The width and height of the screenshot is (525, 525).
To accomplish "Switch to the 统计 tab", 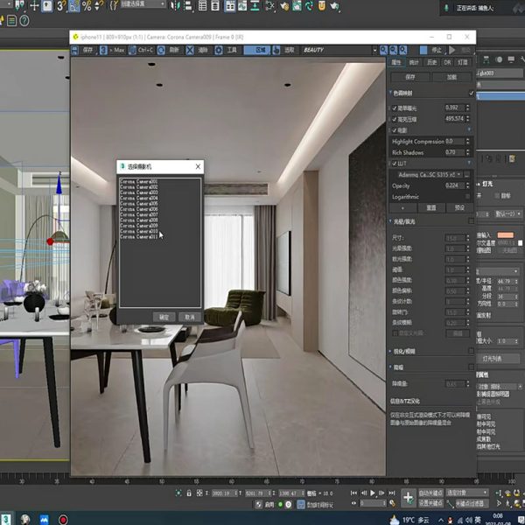I will click(413, 63).
